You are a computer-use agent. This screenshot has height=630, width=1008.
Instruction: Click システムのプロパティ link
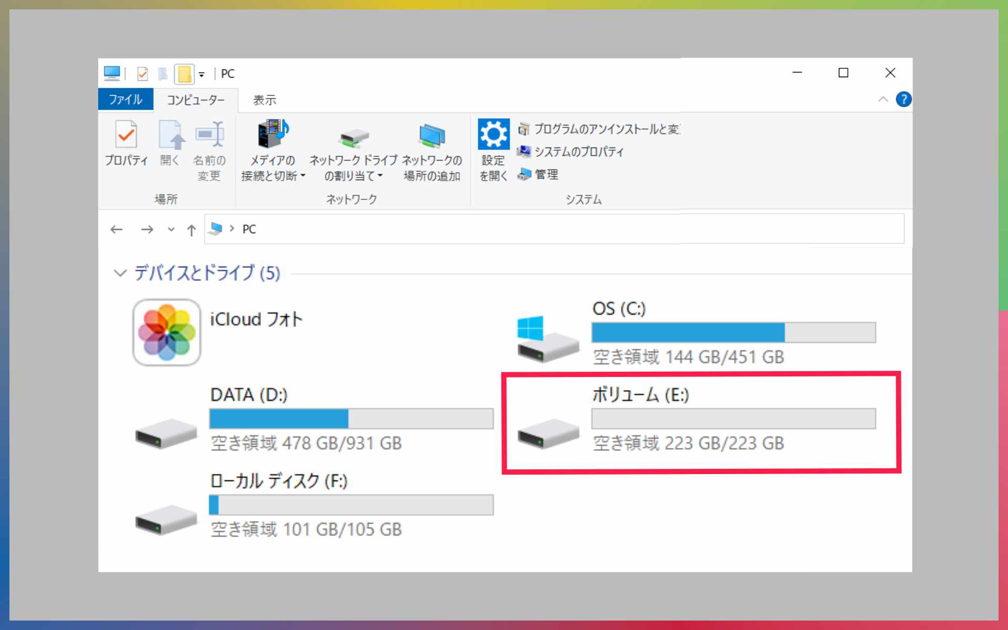578,152
